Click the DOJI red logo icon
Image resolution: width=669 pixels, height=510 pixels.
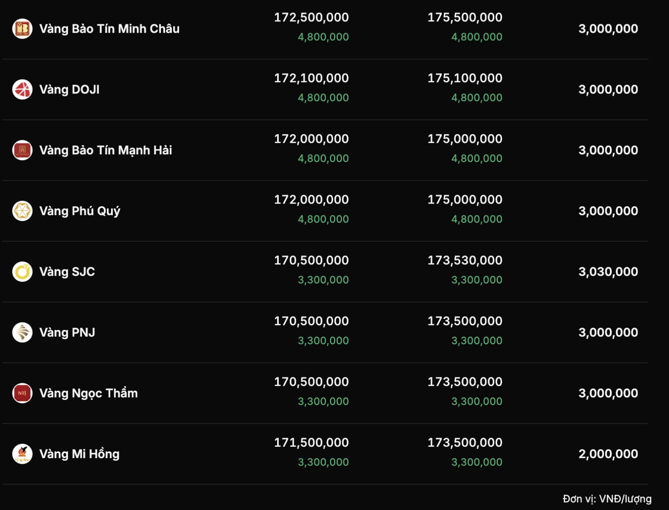(23, 90)
